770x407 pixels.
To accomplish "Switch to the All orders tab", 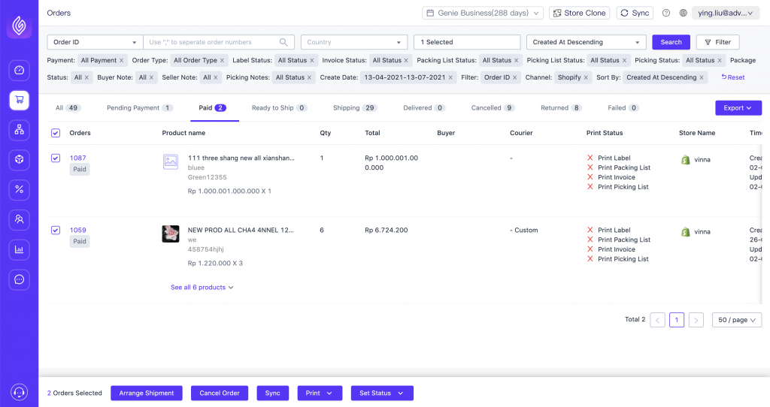I will point(68,108).
